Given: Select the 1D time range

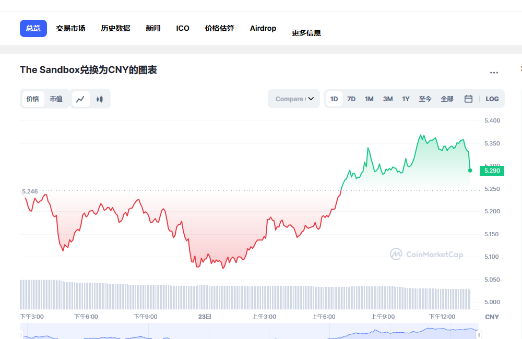Looking at the screenshot, I should click(x=334, y=99).
